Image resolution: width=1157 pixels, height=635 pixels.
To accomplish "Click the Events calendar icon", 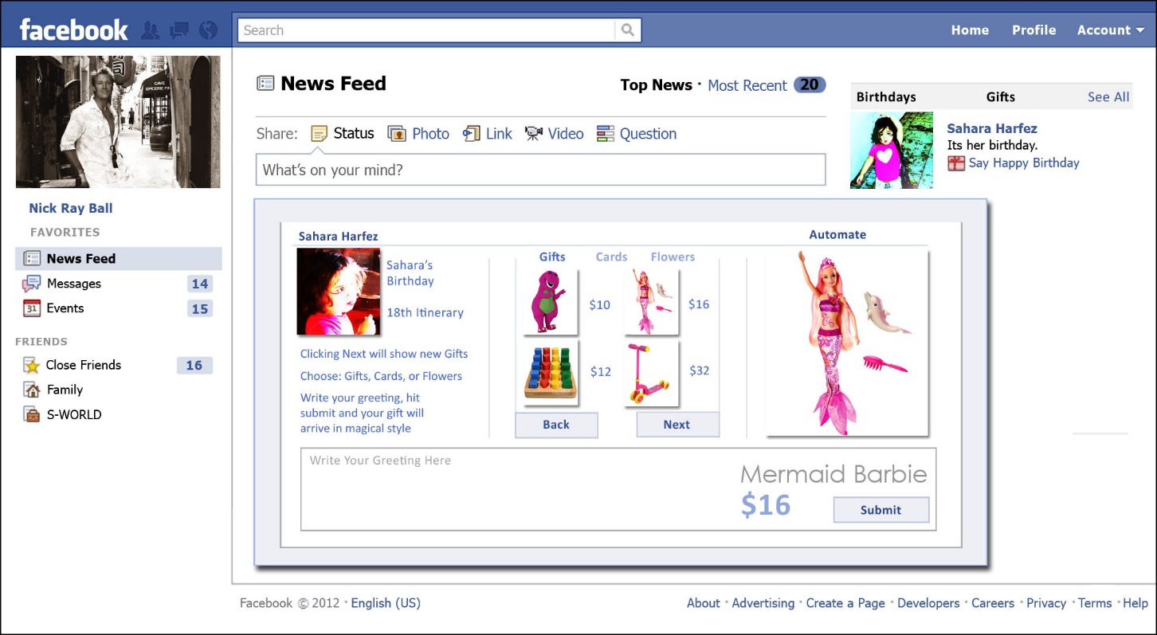I will pos(32,308).
